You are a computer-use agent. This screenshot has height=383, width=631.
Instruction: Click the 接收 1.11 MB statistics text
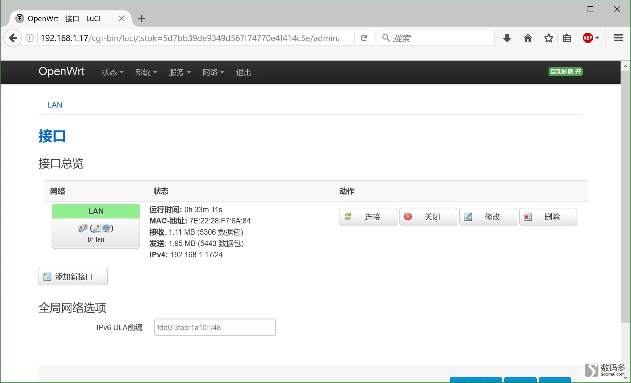click(x=196, y=232)
